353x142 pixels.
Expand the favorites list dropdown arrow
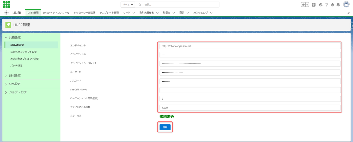tap(307, 5)
